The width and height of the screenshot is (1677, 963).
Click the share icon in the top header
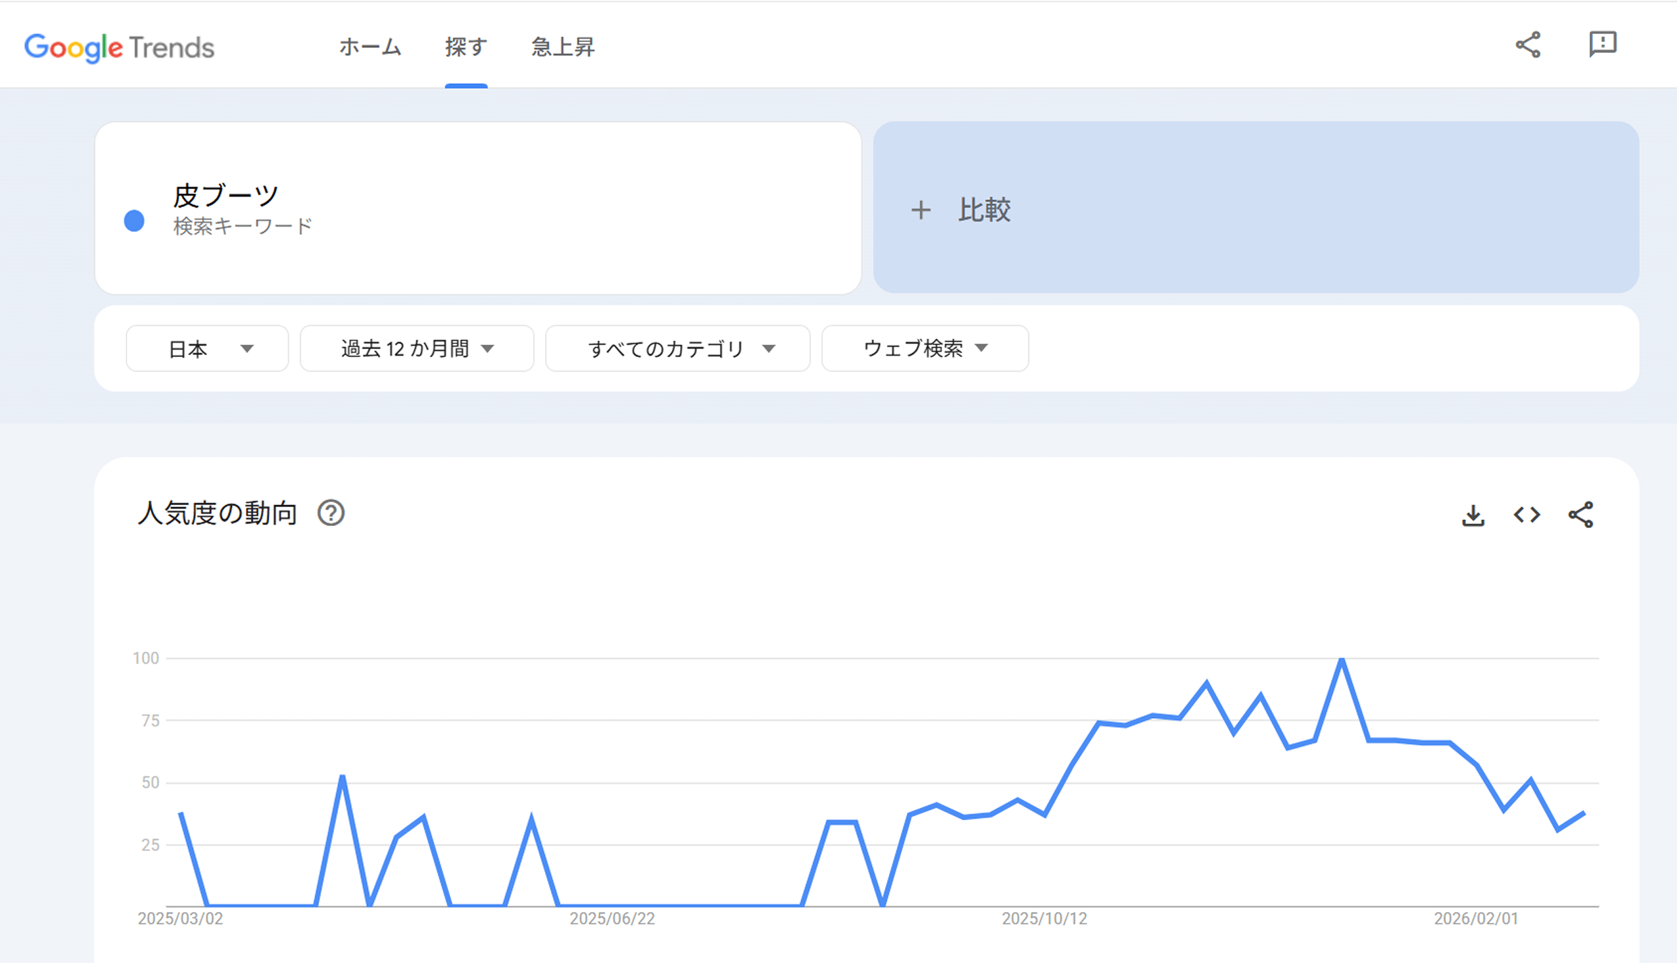[1528, 45]
